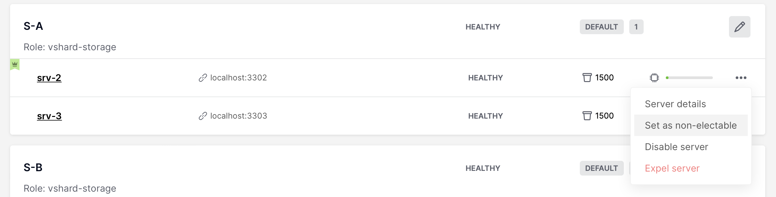Click the memory chip icon for srv-2
776x197 pixels.
tap(654, 78)
